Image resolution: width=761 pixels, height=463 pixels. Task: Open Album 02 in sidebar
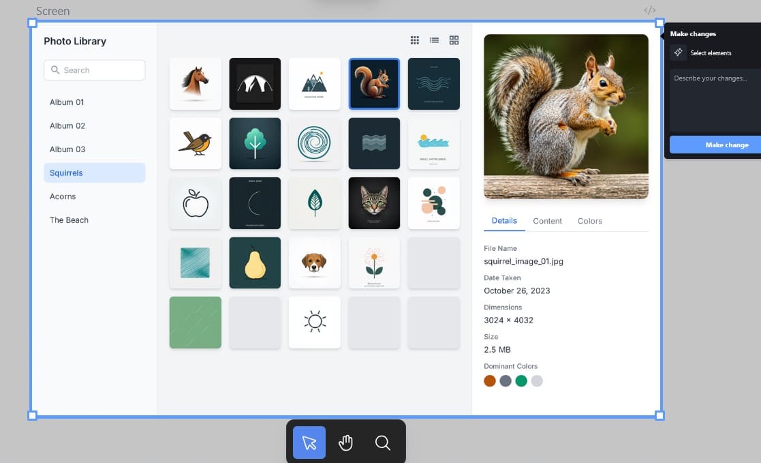[67, 125]
